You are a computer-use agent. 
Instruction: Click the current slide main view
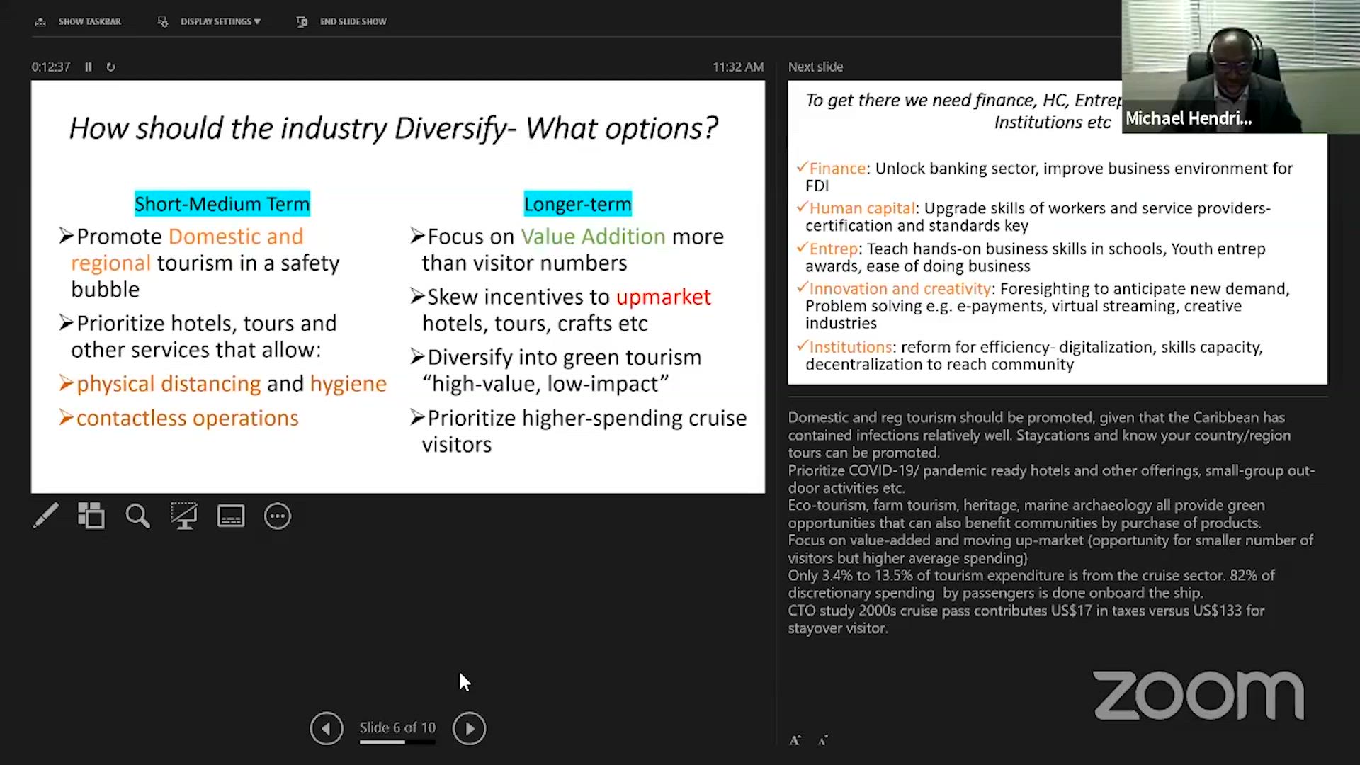397,286
